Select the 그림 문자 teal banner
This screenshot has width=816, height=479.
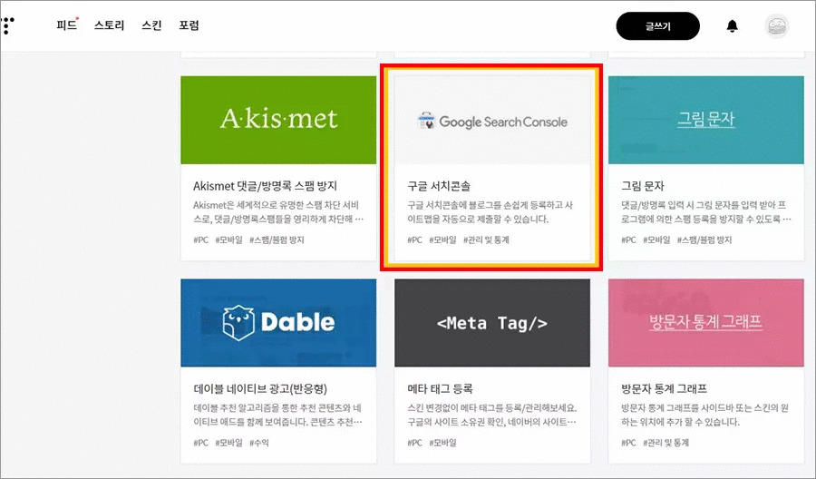coord(706,120)
